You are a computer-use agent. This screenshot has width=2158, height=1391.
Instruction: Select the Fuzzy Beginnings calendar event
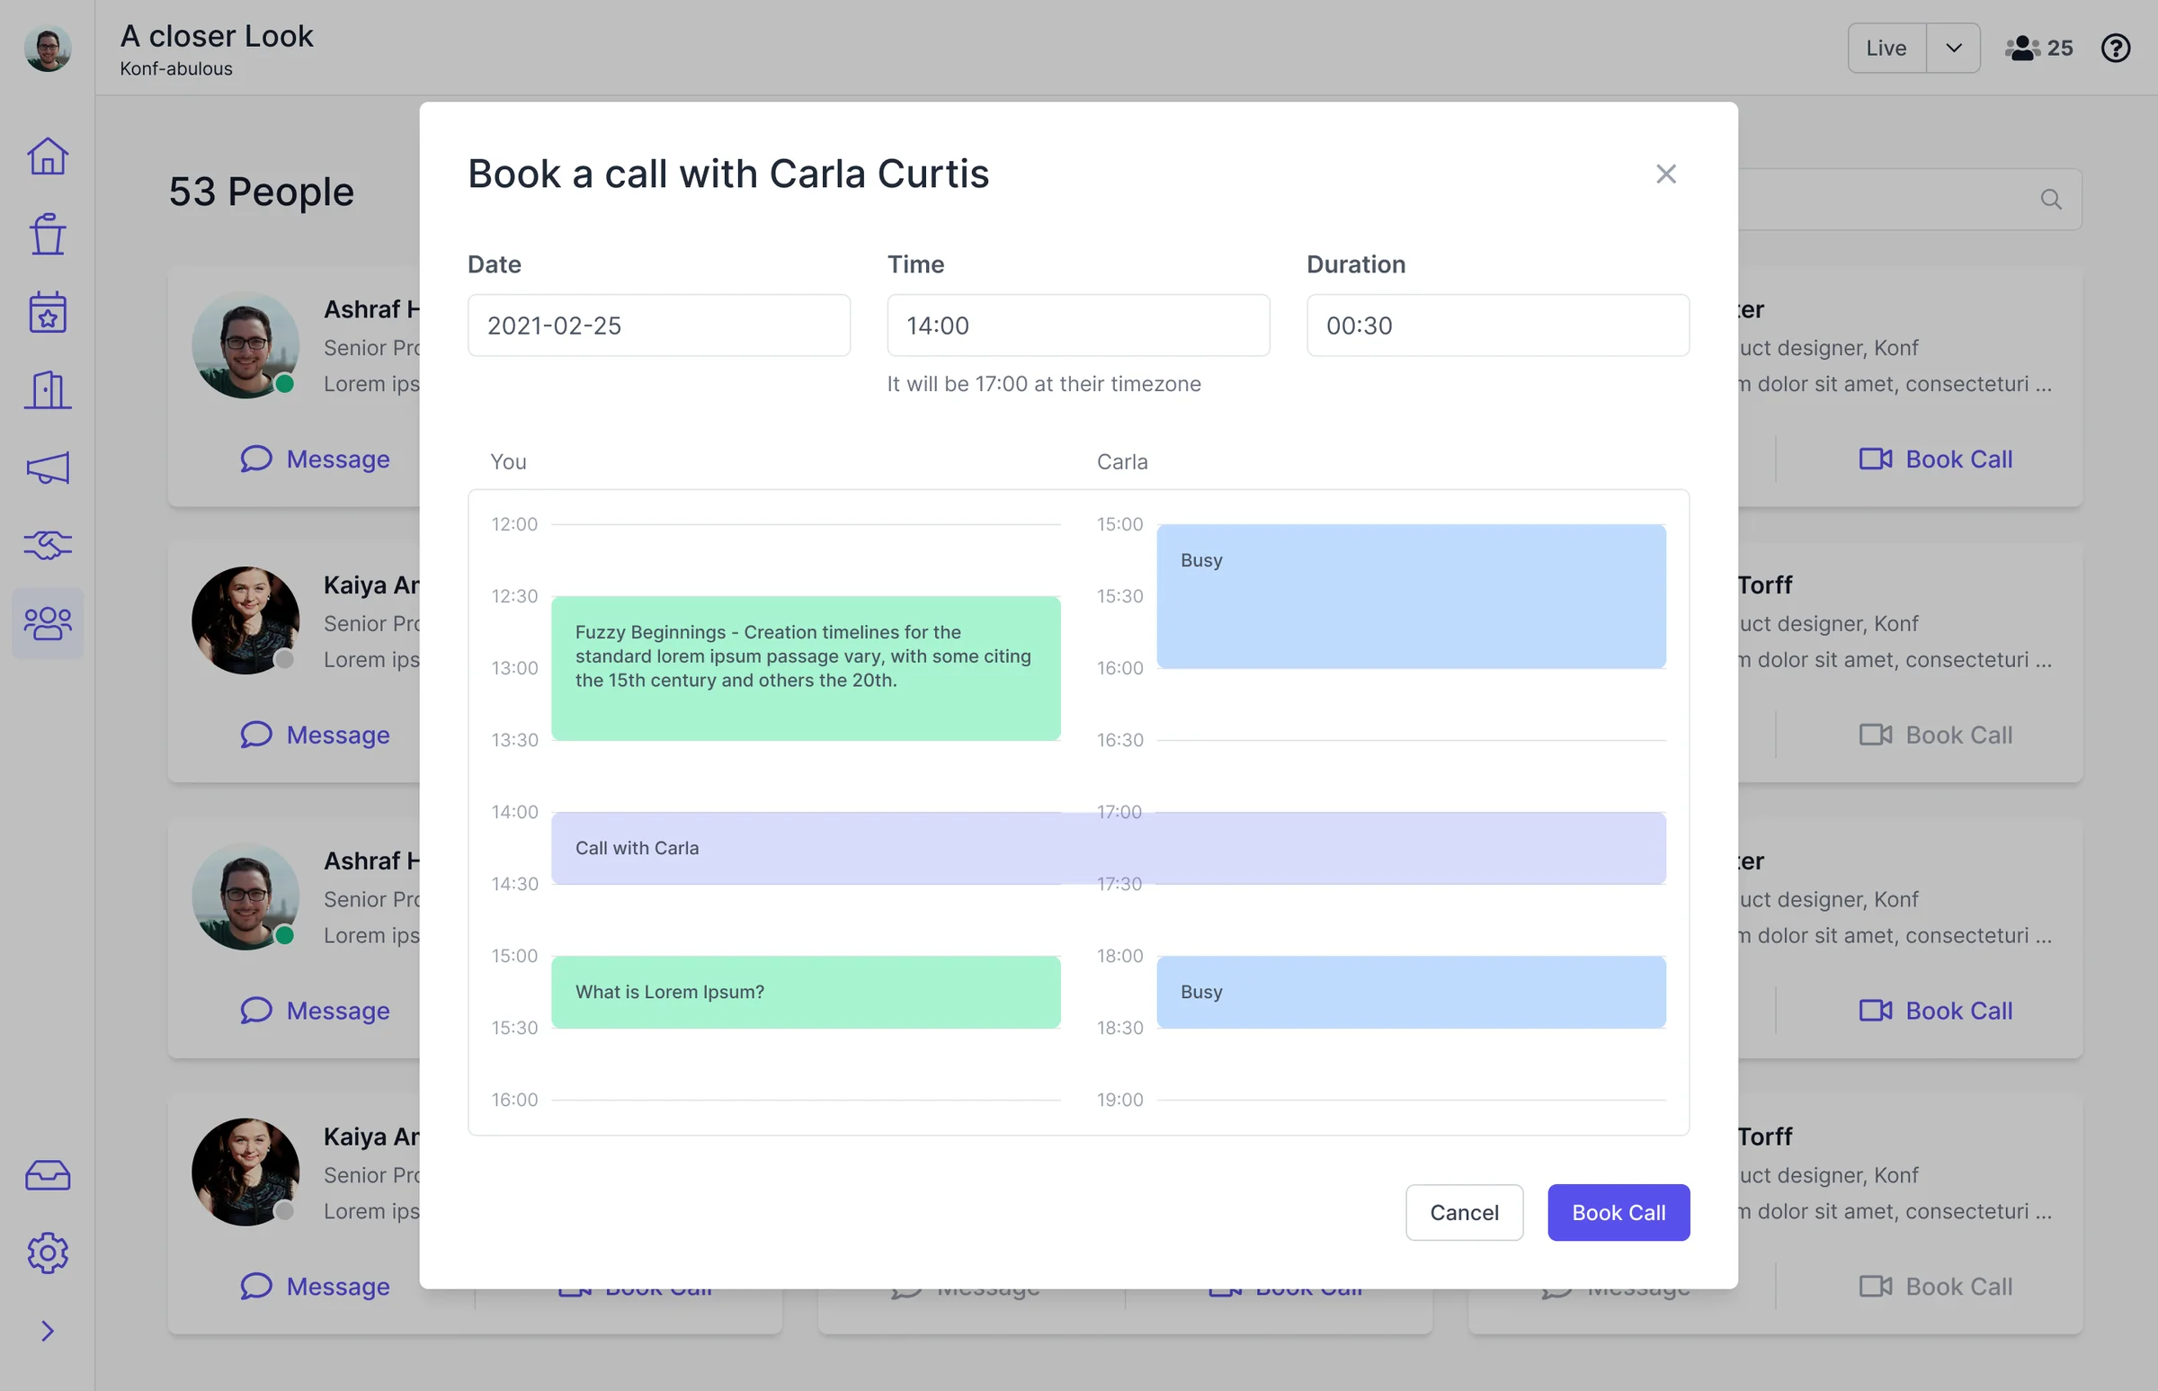click(806, 668)
